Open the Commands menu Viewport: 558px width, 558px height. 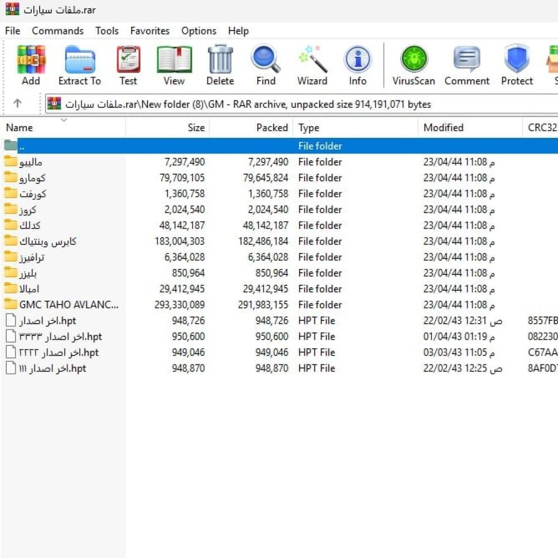[57, 31]
